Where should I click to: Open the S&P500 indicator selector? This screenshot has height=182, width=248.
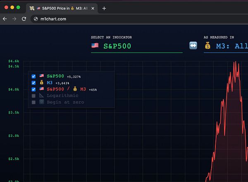137,46
